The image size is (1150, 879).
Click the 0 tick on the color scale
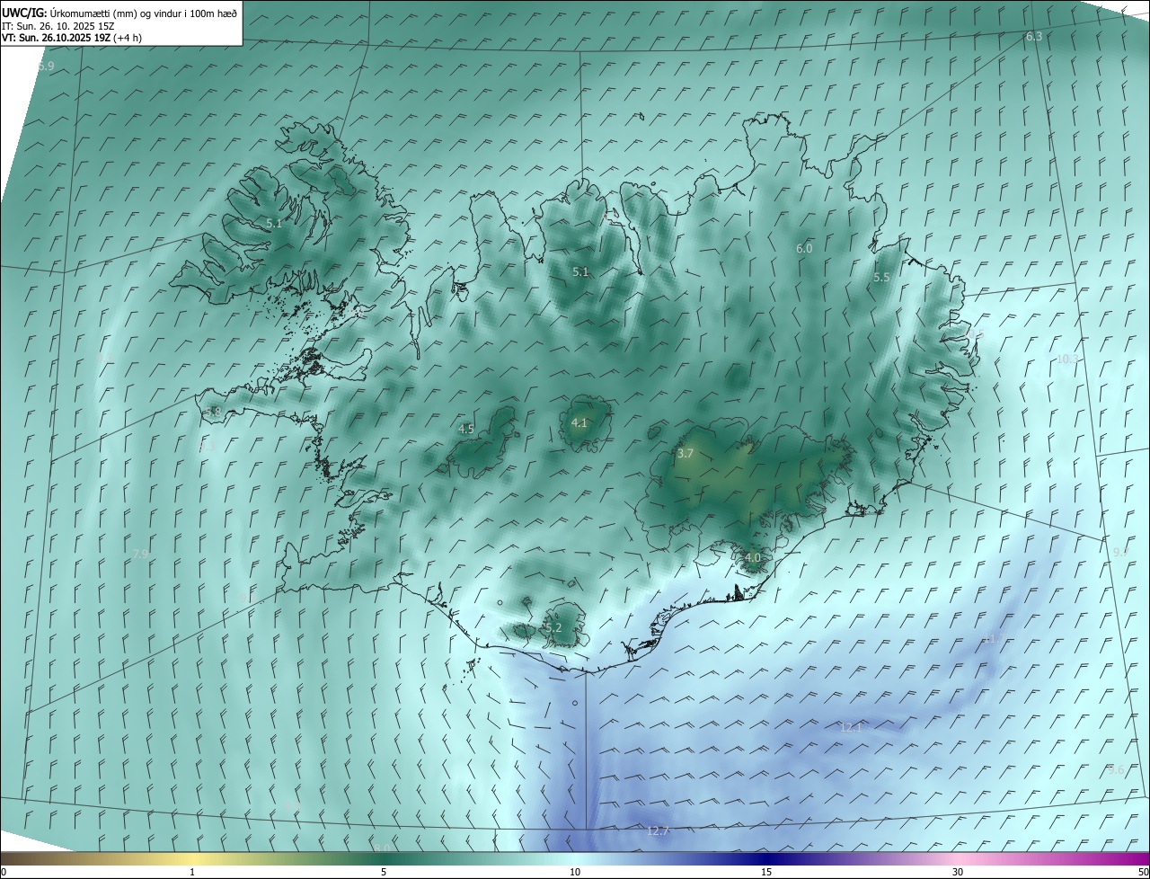click(x=4, y=872)
